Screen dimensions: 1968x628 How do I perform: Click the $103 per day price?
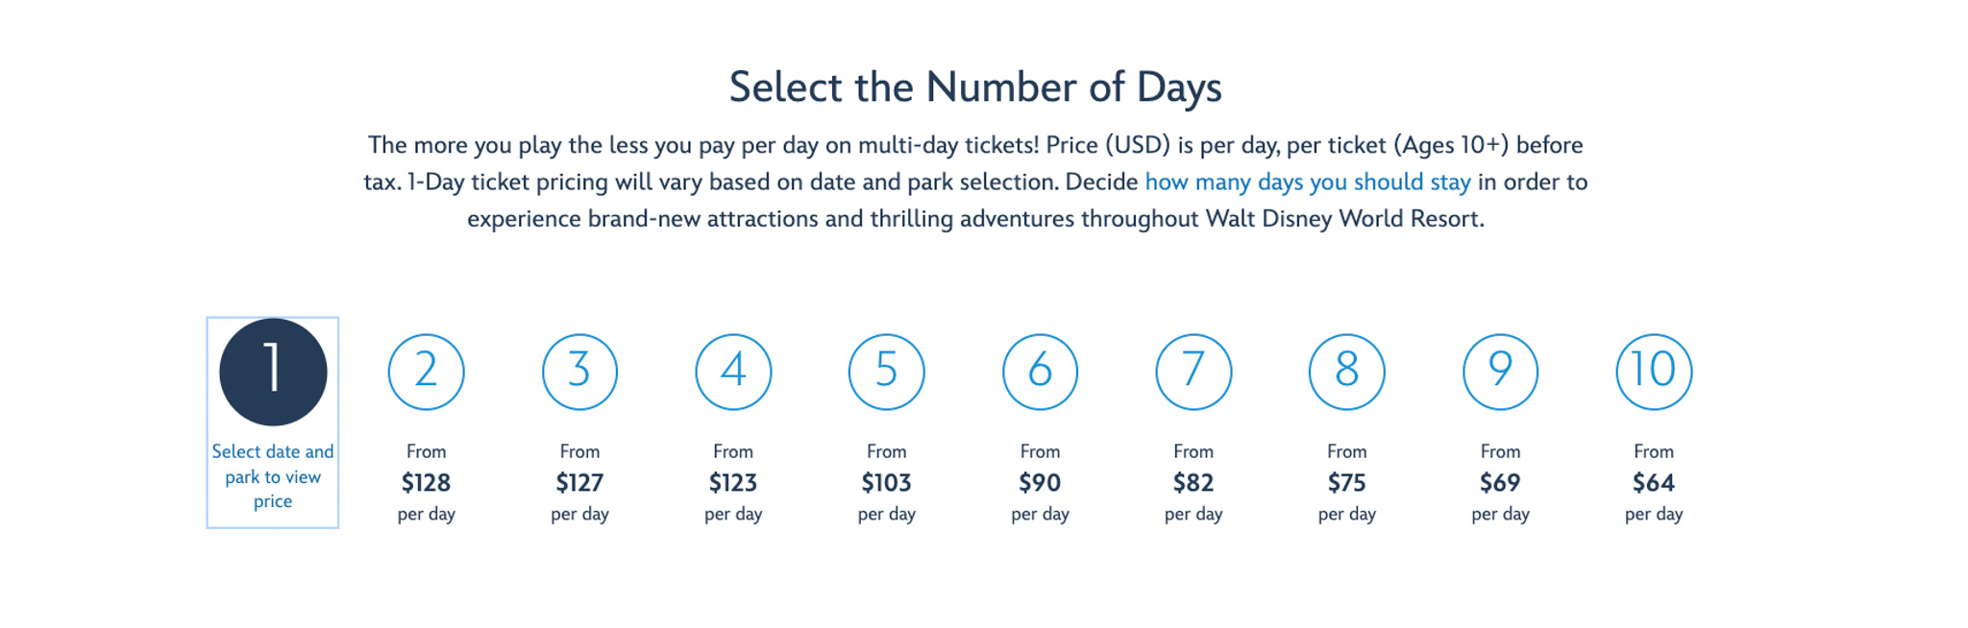click(x=886, y=483)
